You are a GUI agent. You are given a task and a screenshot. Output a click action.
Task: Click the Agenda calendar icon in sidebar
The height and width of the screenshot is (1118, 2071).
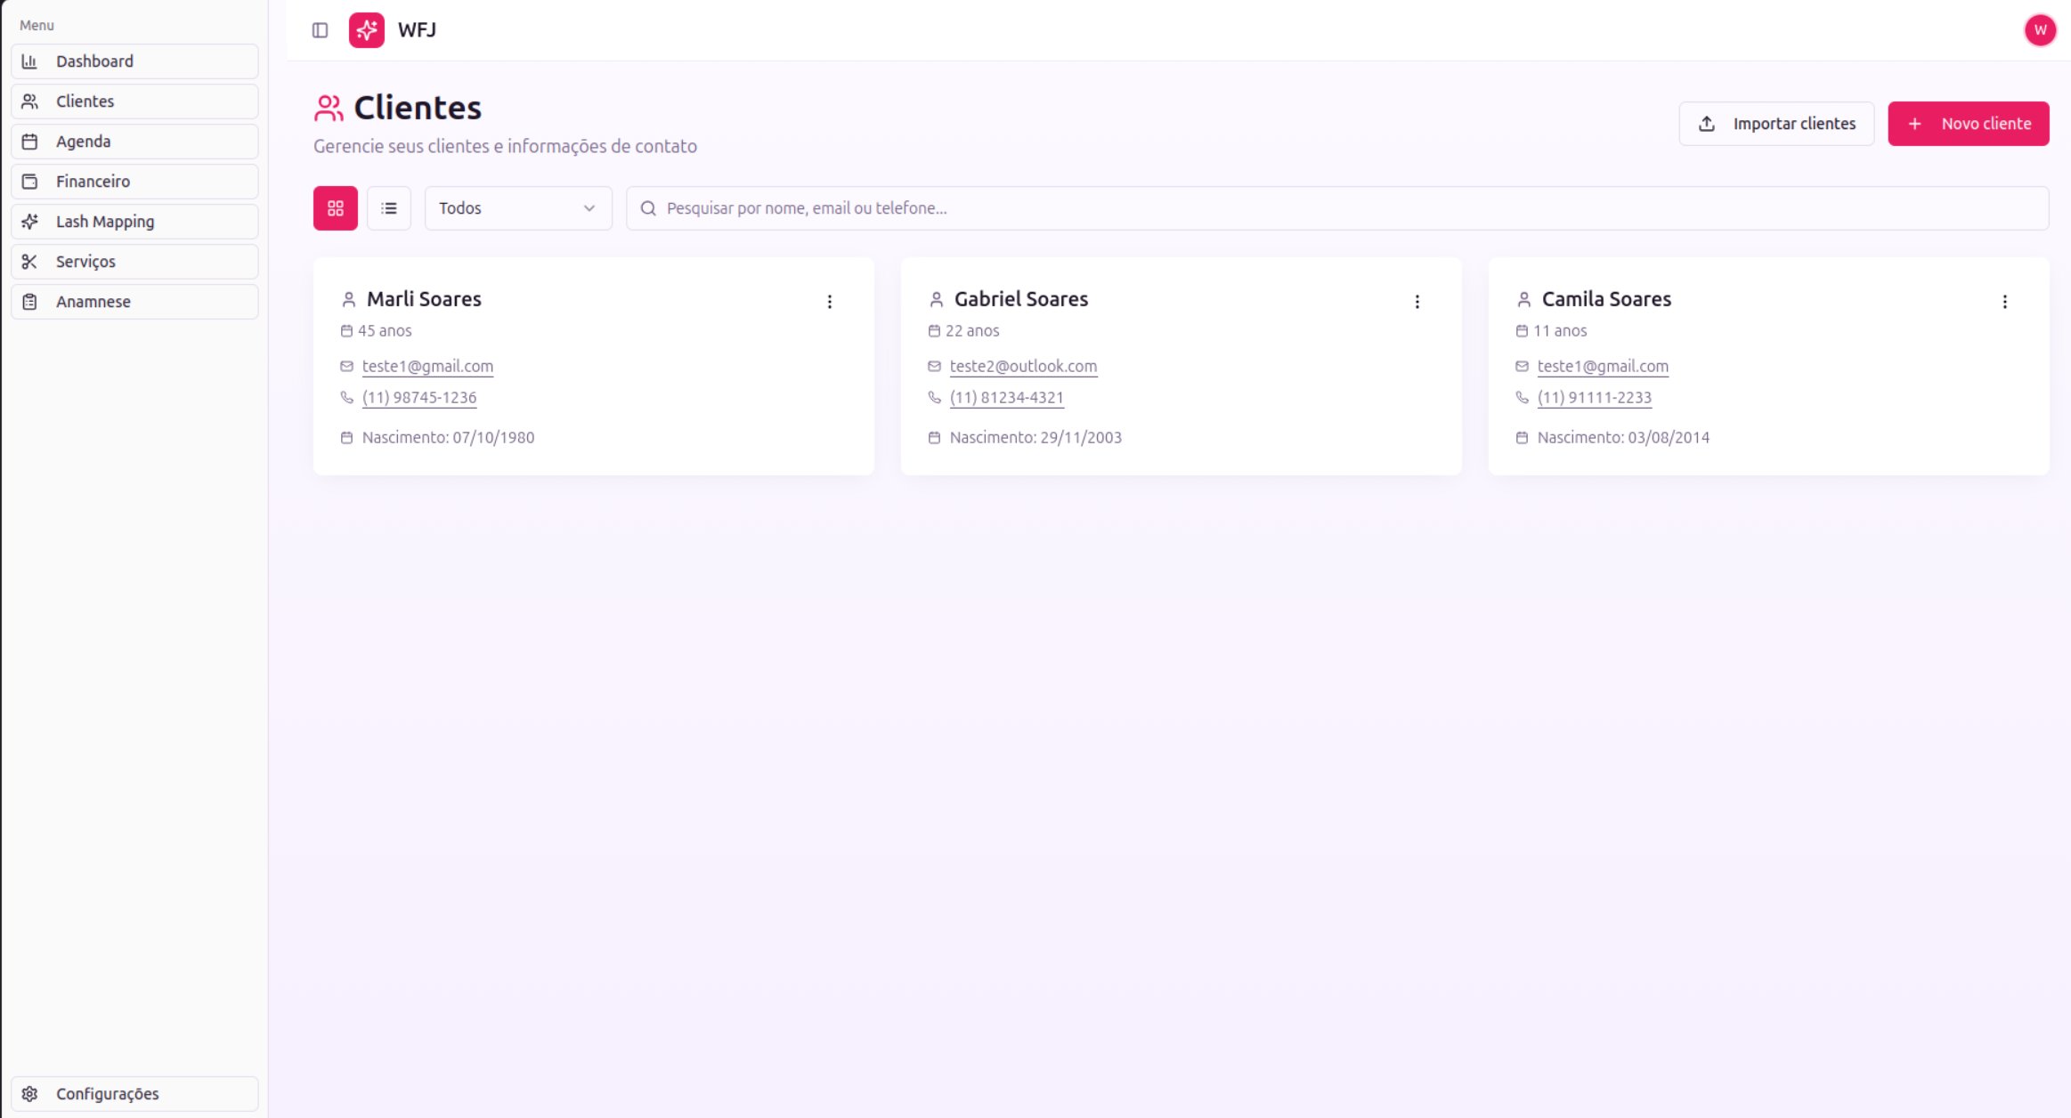click(x=29, y=142)
